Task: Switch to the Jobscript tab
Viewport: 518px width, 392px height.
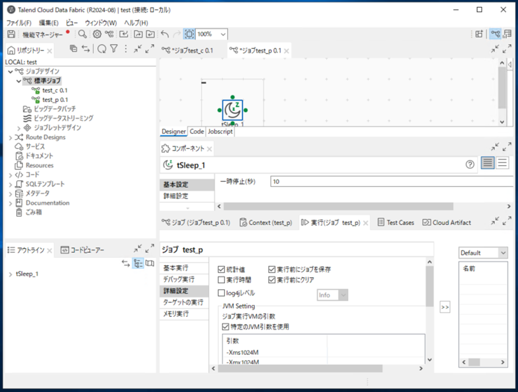Action: 220,131
